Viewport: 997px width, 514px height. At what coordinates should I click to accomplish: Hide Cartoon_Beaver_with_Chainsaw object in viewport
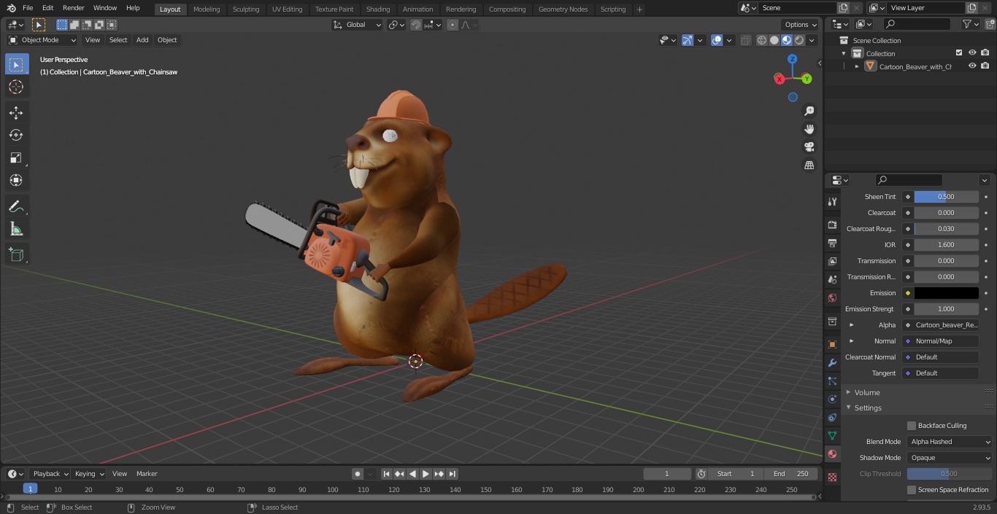(972, 66)
